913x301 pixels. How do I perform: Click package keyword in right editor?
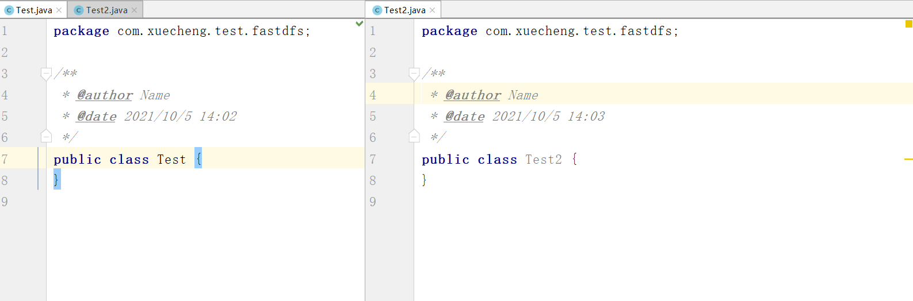coord(449,31)
